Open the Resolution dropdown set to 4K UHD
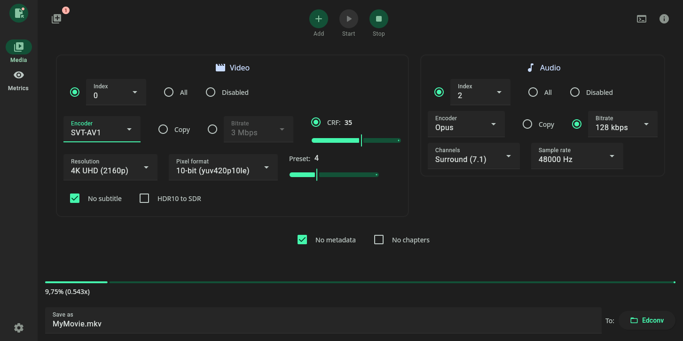 point(110,167)
